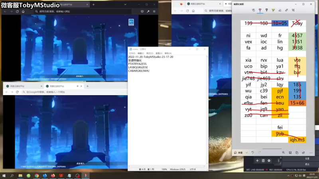Open File Explorer from taskbar
This screenshot has width=319, height=179.
(x=20, y=175)
